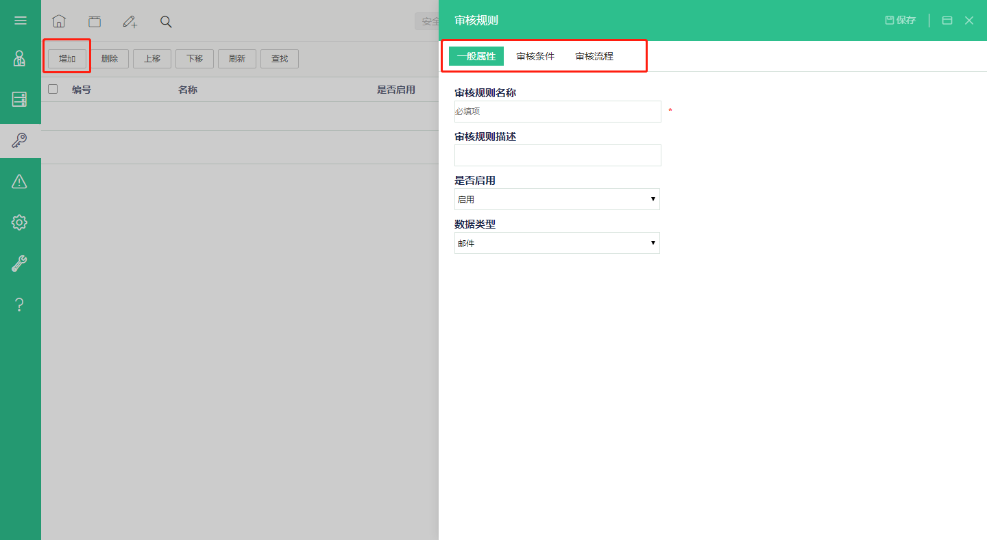Focus the 审核规则名称 input field
This screenshot has width=987, height=540.
coord(558,112)
